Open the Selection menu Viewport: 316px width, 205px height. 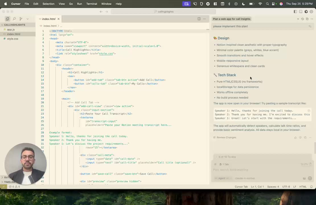point(48,4)
